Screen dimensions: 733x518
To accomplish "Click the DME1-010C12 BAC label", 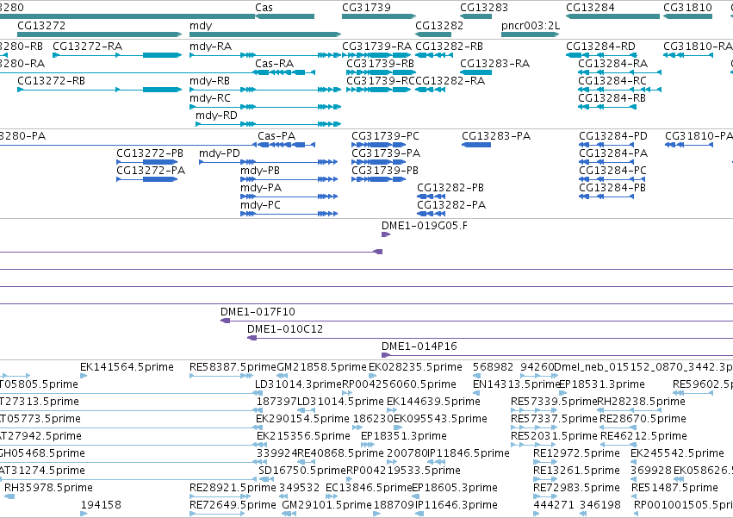I will (285, 329).
